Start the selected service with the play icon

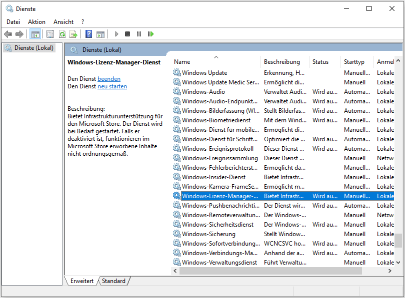pyautogui.click(x=116, y=34)
